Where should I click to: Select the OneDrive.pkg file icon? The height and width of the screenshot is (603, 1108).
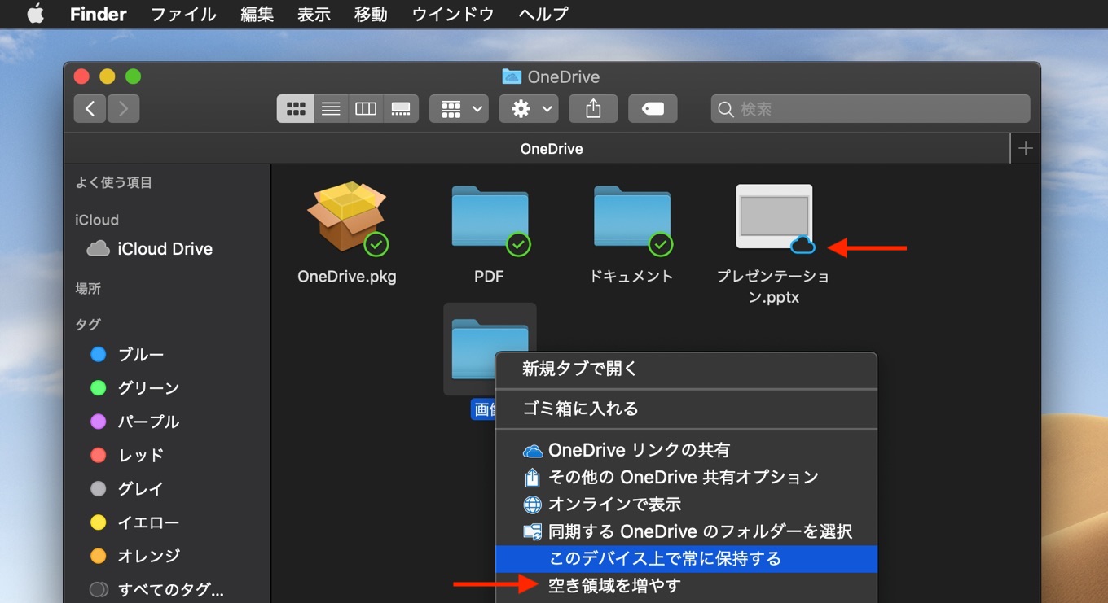coord(347,217)
